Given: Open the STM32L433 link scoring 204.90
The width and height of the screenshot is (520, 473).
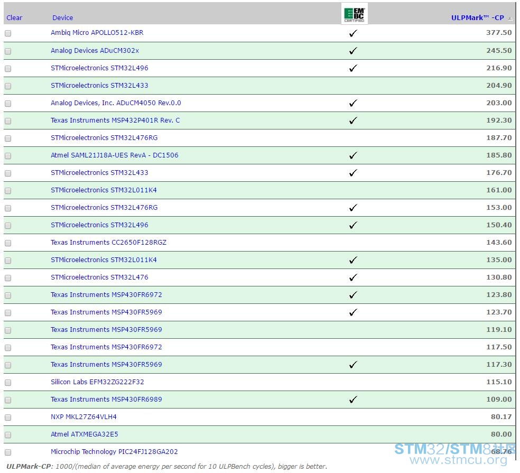Looking at the screenshot, I should (99, 85).
